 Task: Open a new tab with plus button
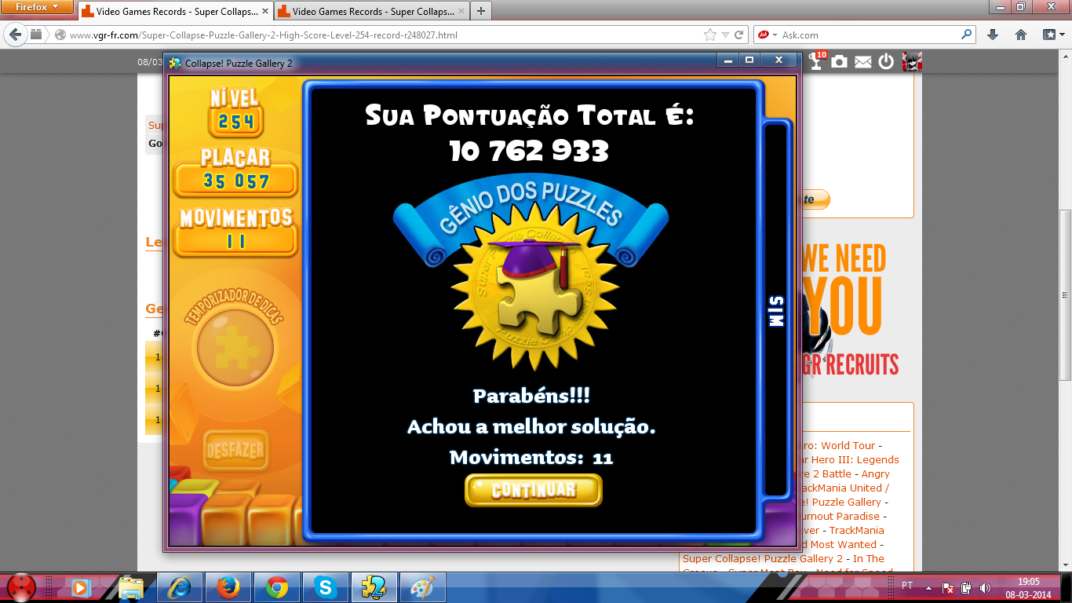point(481,11)
